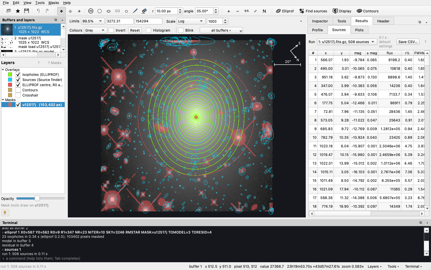Click the redo arrow icon
Image resolution: width=431 pixels, height=270 pixels.
point(47,11)
